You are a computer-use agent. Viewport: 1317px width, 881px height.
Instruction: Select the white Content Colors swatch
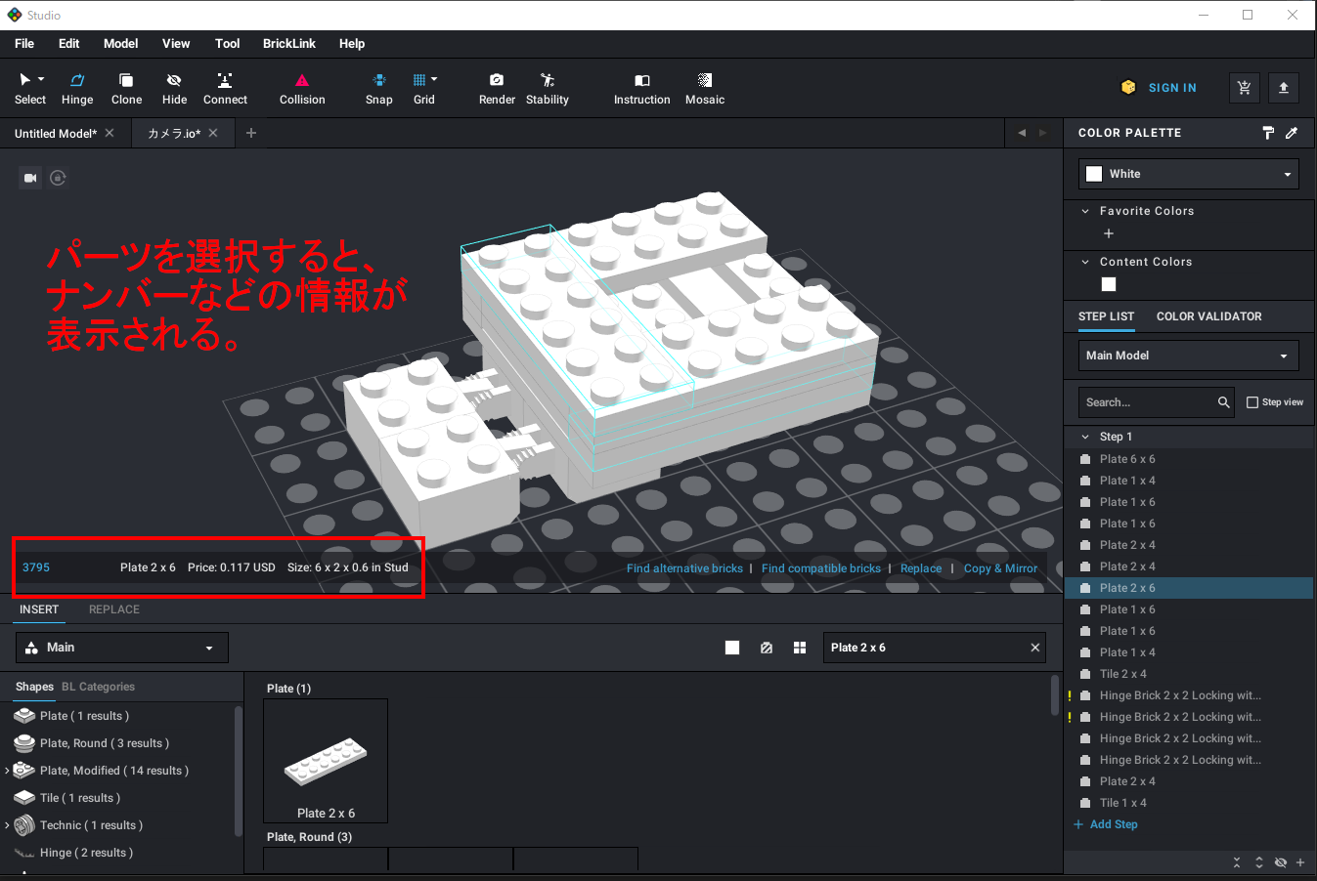coord(1109,284)
